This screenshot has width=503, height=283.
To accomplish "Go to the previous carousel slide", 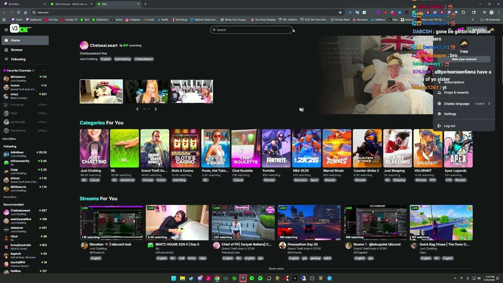I will [x=137, y=109].
